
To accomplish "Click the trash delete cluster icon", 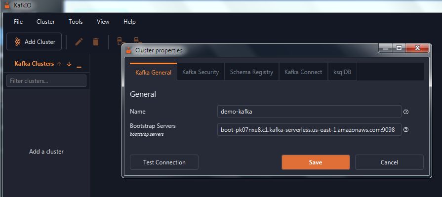I will (x=96, y=42).
